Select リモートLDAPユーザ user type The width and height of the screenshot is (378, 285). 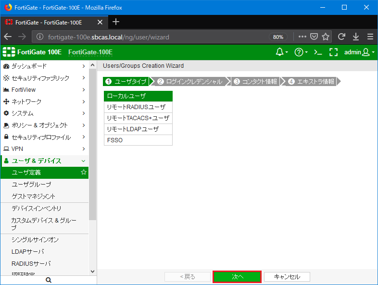138,129
